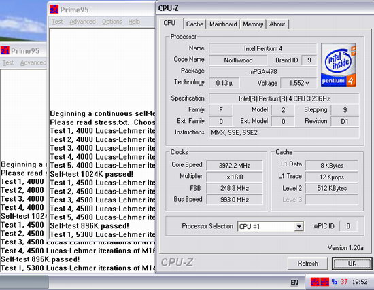The image size is (374, 290).
Task: Click the Voltage value '1.552 v'
Action: pos(299,83)
